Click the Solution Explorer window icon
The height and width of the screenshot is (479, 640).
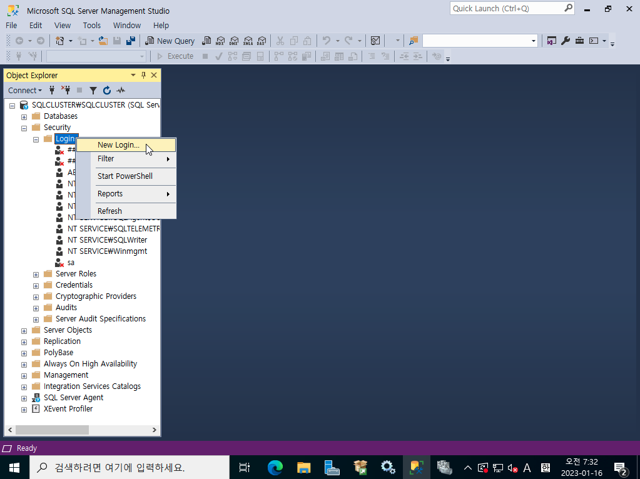pos(551,41)
